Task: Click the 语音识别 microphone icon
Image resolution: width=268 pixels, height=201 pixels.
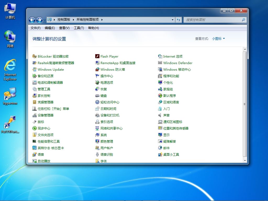Action: pyautogui.click(x=97, y=154)
